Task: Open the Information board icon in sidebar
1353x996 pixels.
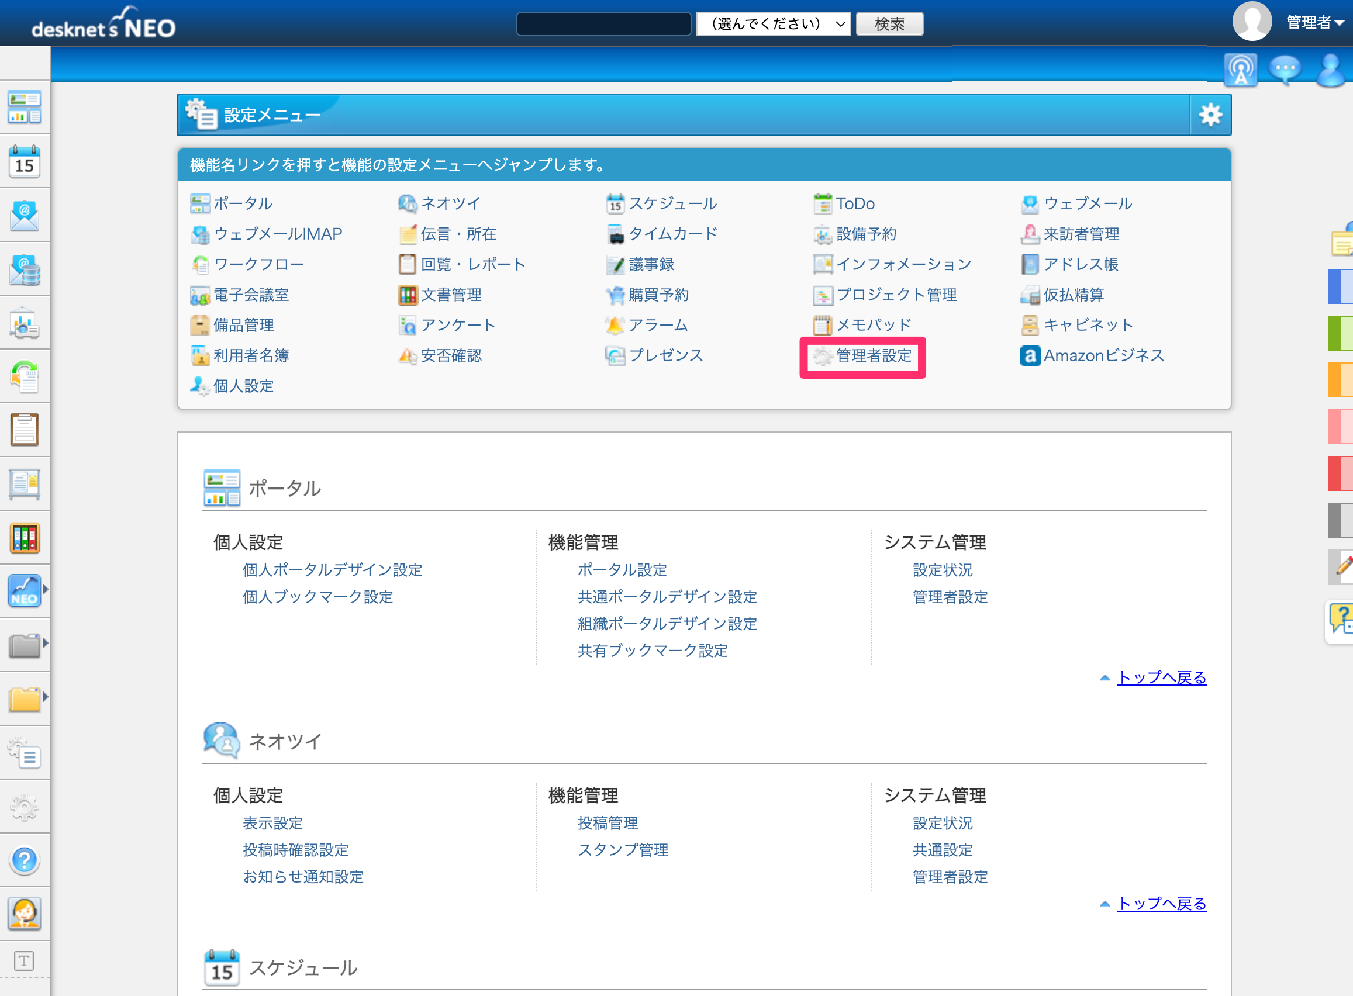Action: tap(25, 484)
